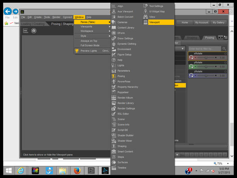Open the Timeline clapperboard icon

tap(114, 168)
